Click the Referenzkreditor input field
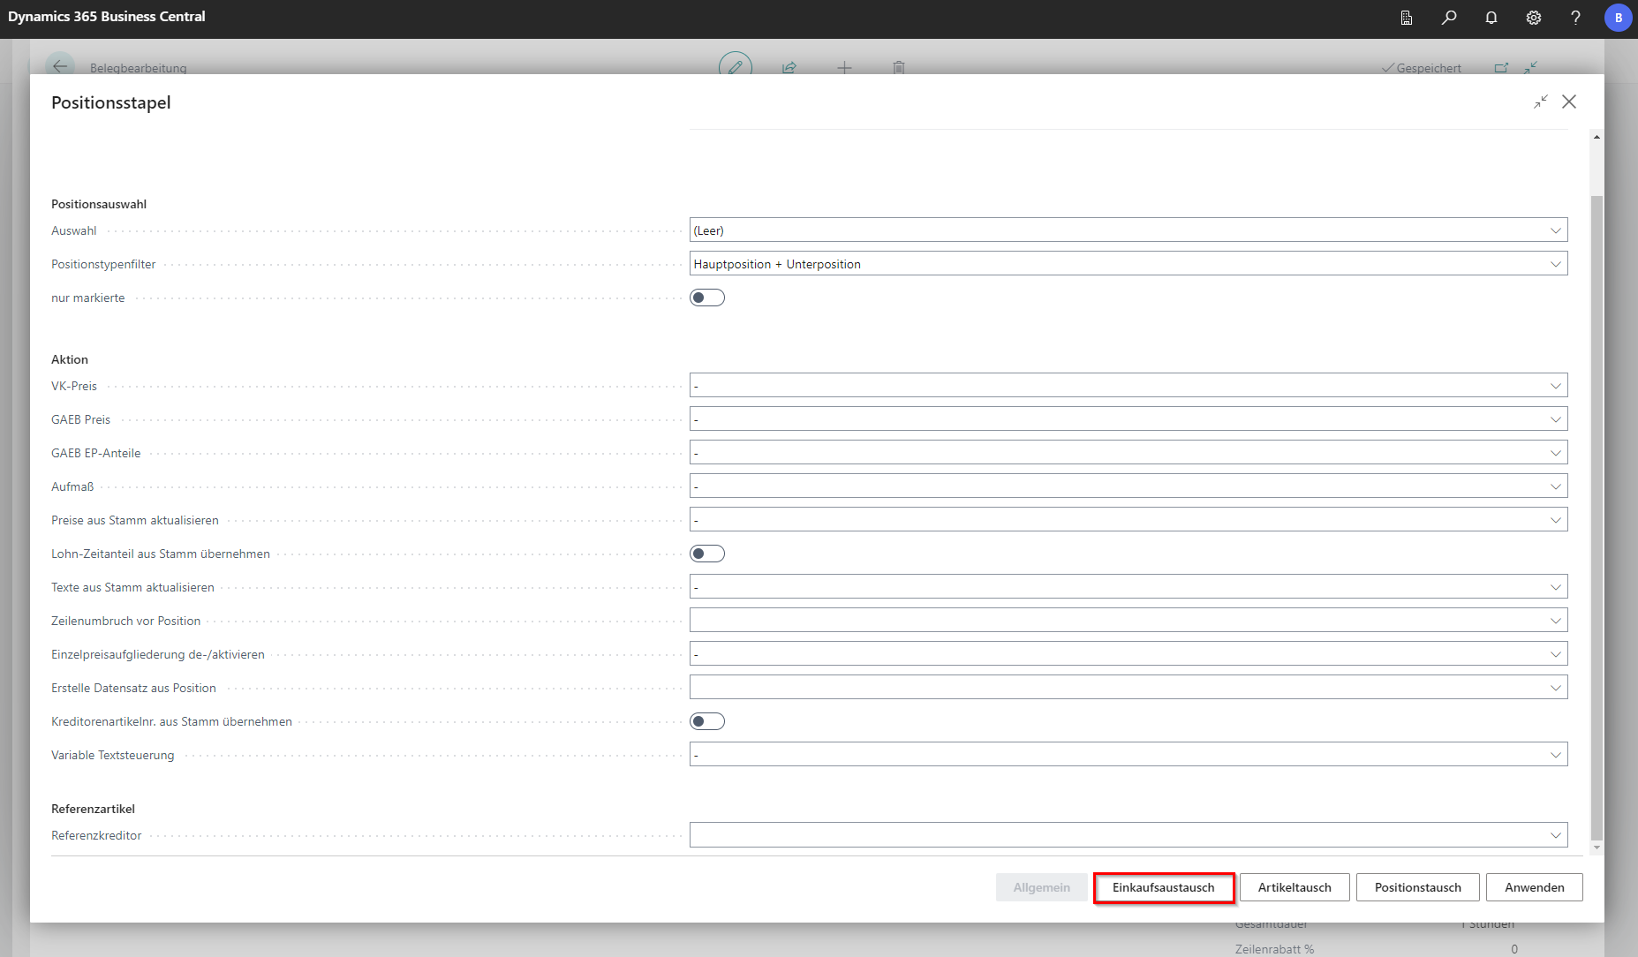Image resolution: width=1638 pixels, height=957 pixels. coord(1117,835)
